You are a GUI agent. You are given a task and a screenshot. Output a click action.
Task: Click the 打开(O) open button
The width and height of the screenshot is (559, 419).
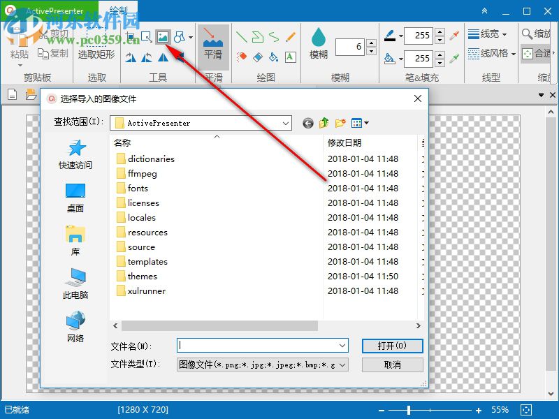coord(392,346)
